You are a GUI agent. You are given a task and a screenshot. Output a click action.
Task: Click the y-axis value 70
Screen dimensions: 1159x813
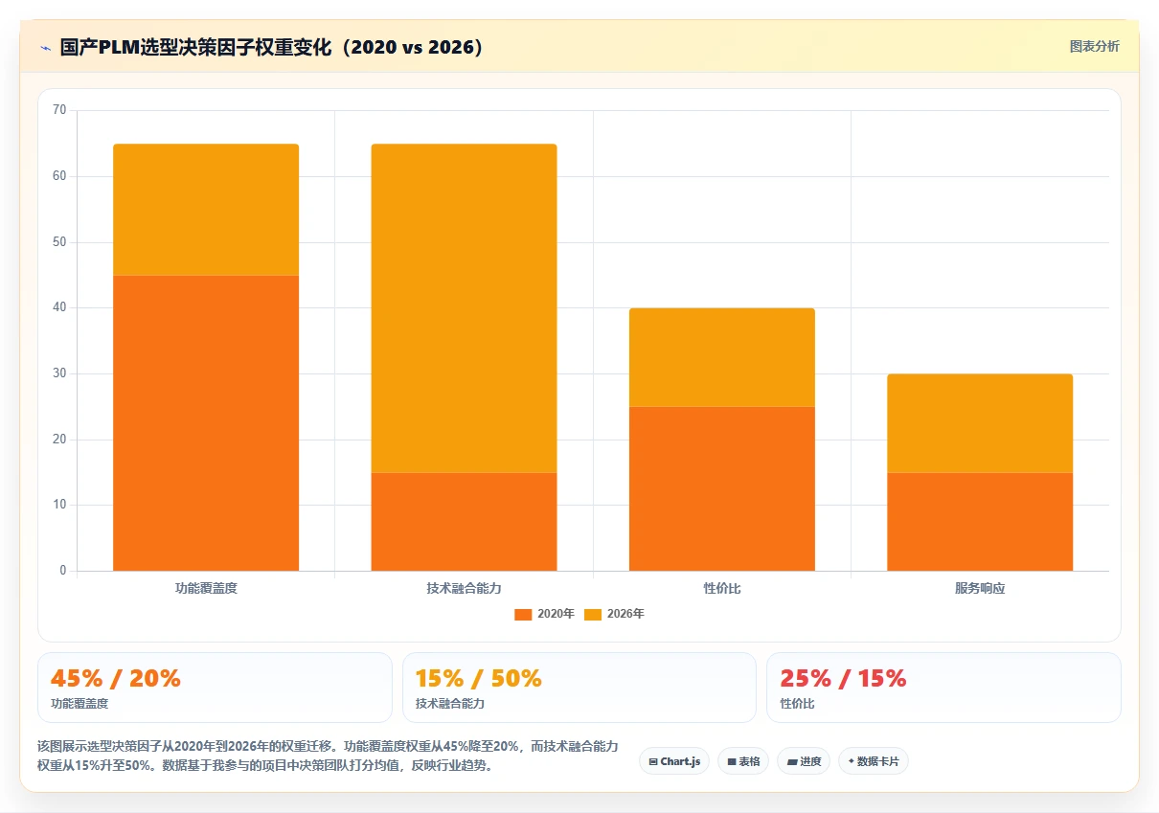(59, 110)
